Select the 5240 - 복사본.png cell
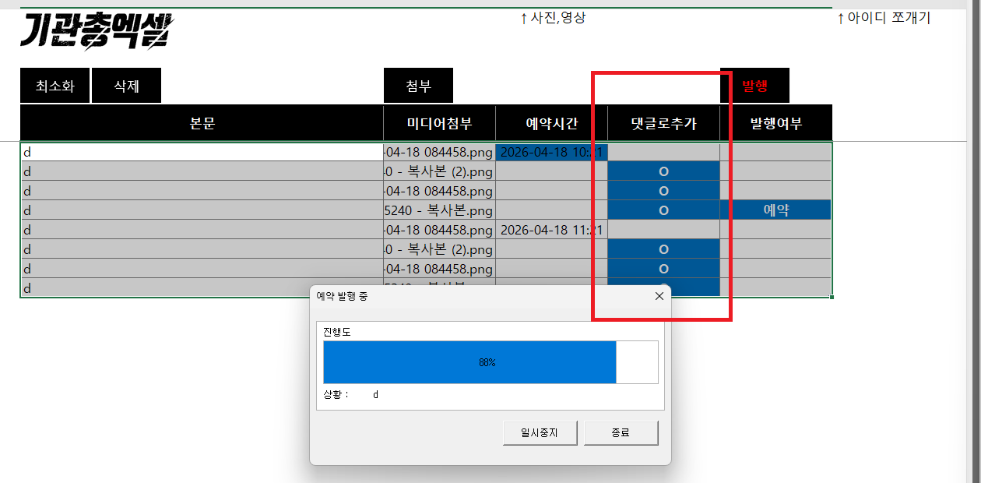Viewport: 981px width, 483px height. pyautogui.click(x=439, y=210)
